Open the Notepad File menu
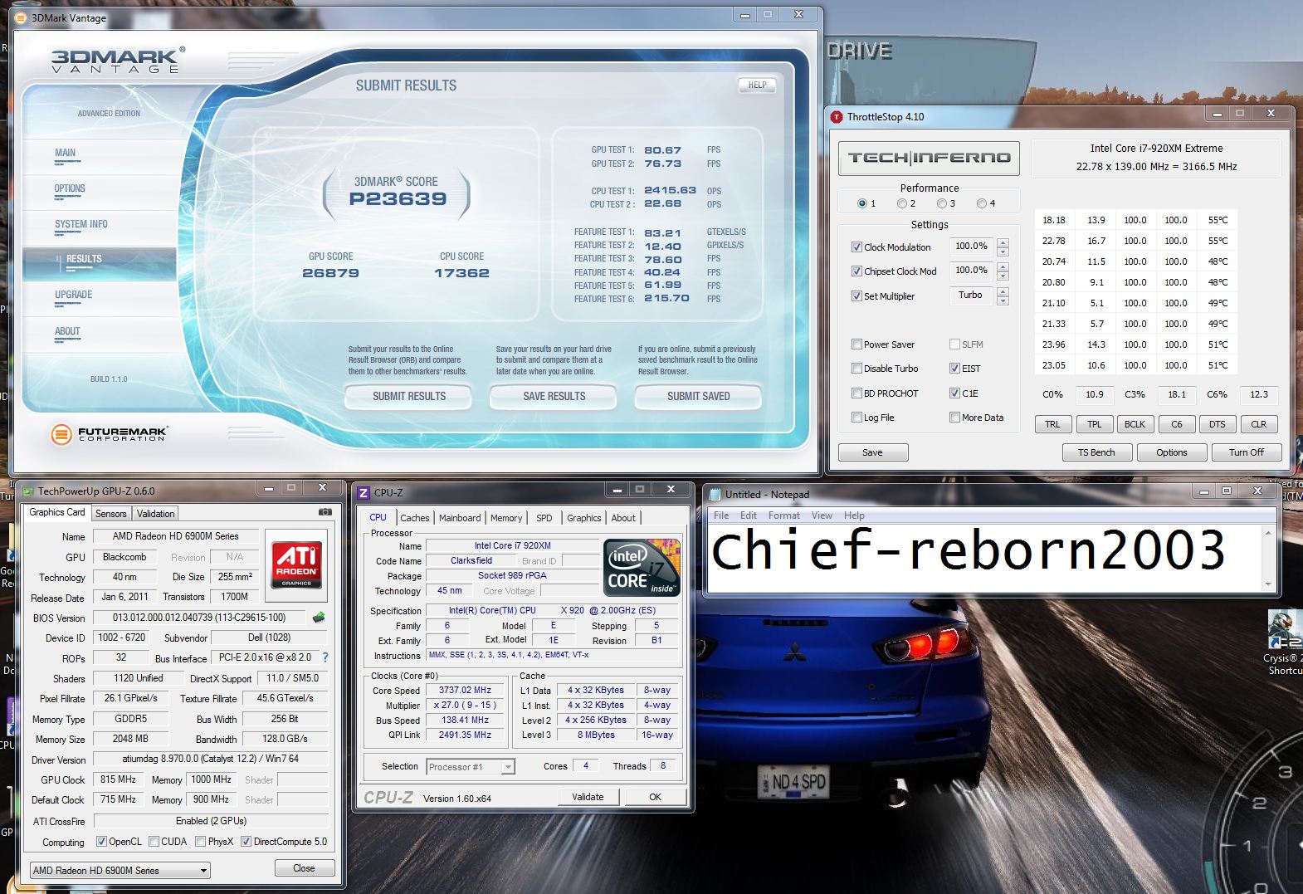Viewport: 1303px width, 894px height. (x=721, y=515)
